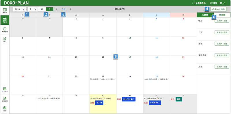Click the 2tトラック① blue tag

click(x=128, y=99)
